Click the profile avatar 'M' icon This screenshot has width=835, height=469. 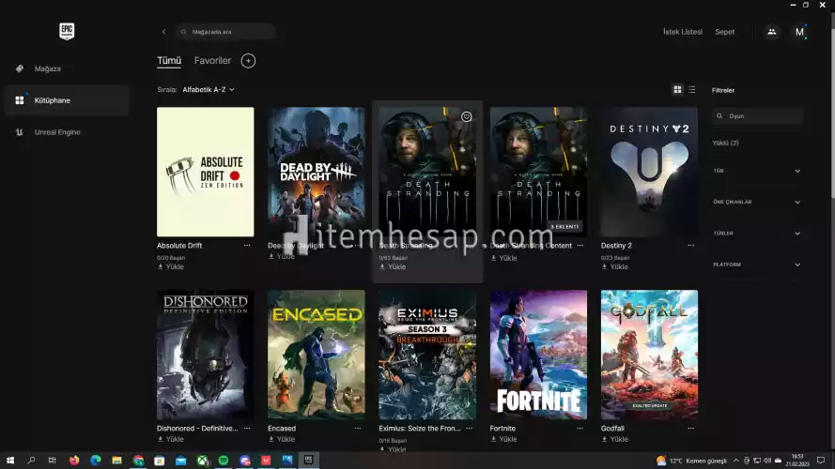click(799, 32)
